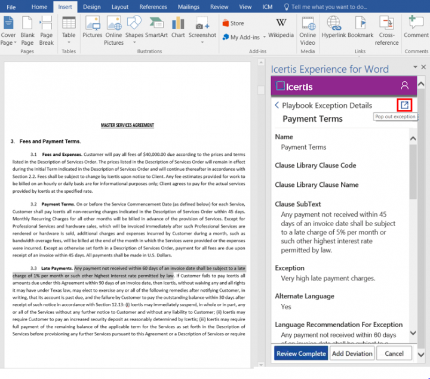Click the Icertis pane outer scroll-up arrow
Viewport: 430px width, 379px height.
(421, 84)
